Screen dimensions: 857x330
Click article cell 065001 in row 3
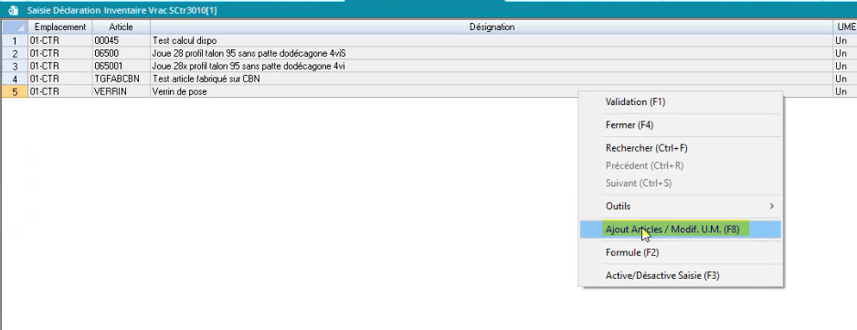pos(122,66)
